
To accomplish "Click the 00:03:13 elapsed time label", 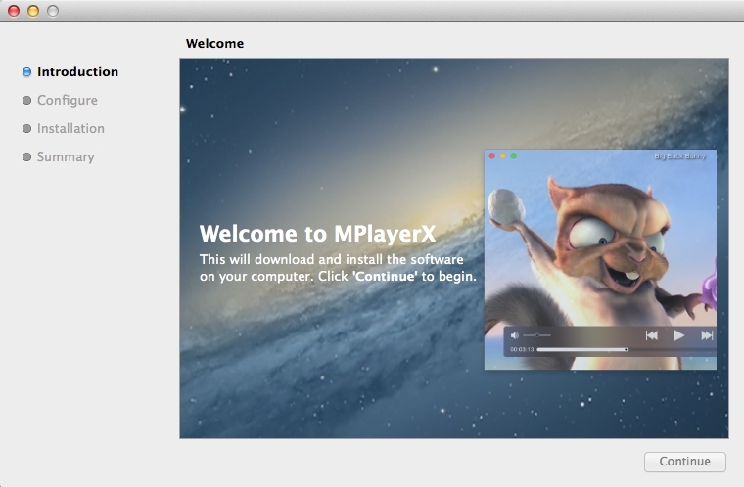I will (x=522, y=349).
